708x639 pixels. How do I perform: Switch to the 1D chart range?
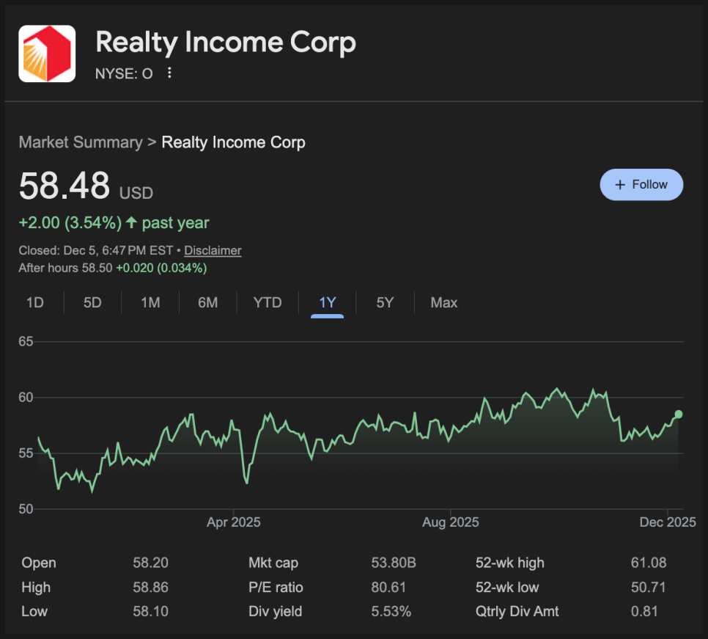34,302
